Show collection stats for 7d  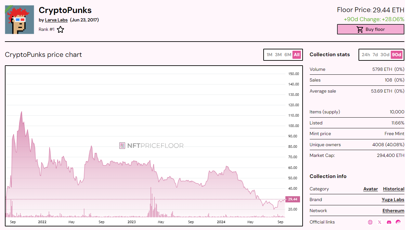click(x=375, y=55)
